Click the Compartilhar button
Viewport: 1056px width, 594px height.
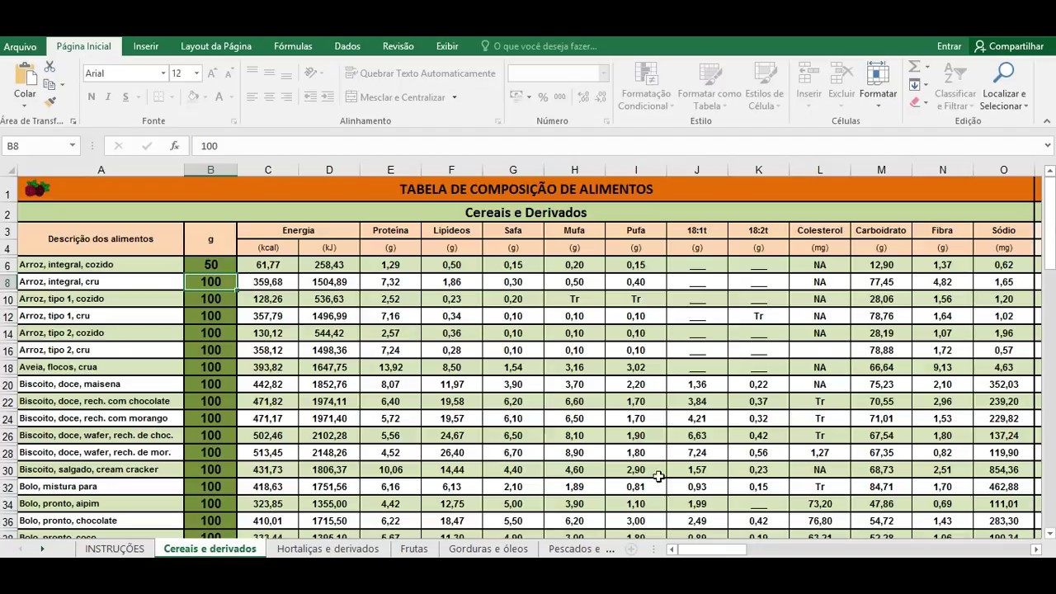pos(1009,46)
